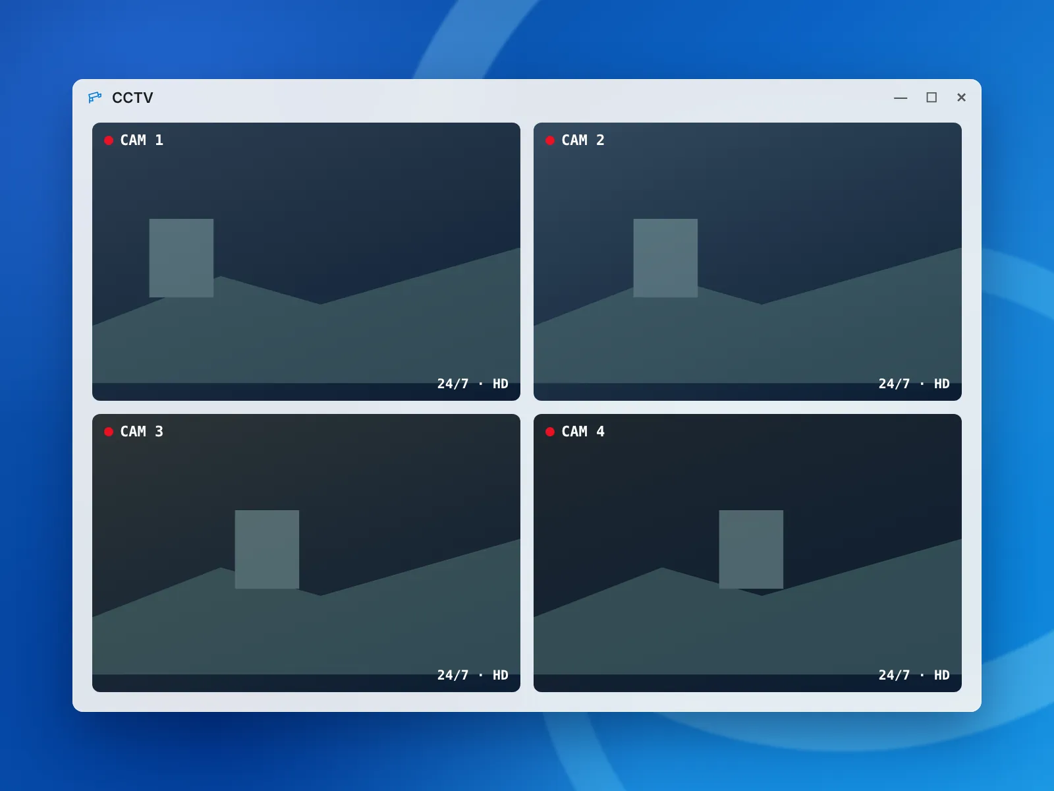
Task: Open the CAM 3 video feed
Action: tap(306, 553)
